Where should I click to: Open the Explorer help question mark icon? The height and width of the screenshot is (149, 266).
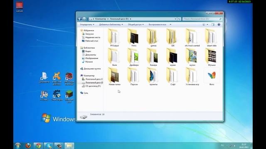tap(219, 24)
